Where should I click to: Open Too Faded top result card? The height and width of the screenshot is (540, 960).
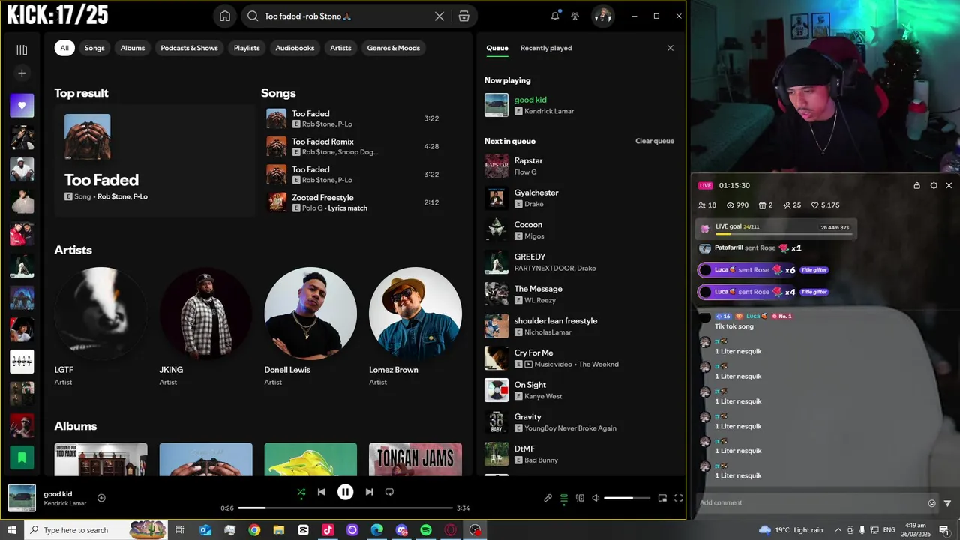click(x=154, y=160)
